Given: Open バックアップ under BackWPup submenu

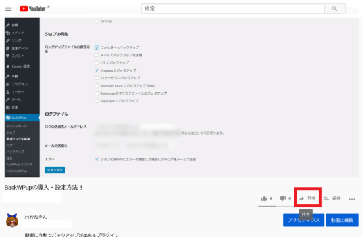Looking at the screenshot, I should click(x=15, y=152).
